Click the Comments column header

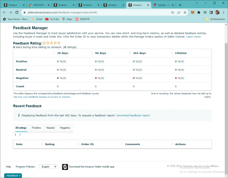(133, 144)
